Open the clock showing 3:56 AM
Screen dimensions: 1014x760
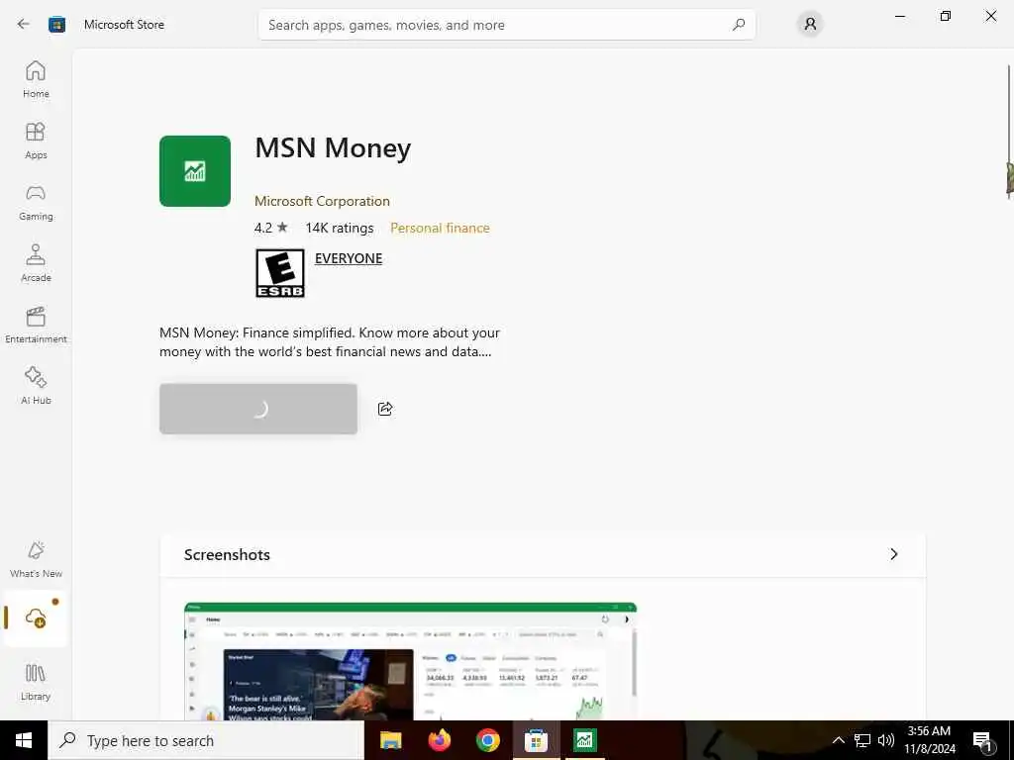(x=929, y=740)
